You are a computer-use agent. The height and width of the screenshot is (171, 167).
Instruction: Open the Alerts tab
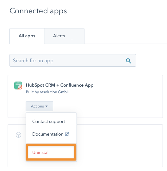[x=64, y=36]
